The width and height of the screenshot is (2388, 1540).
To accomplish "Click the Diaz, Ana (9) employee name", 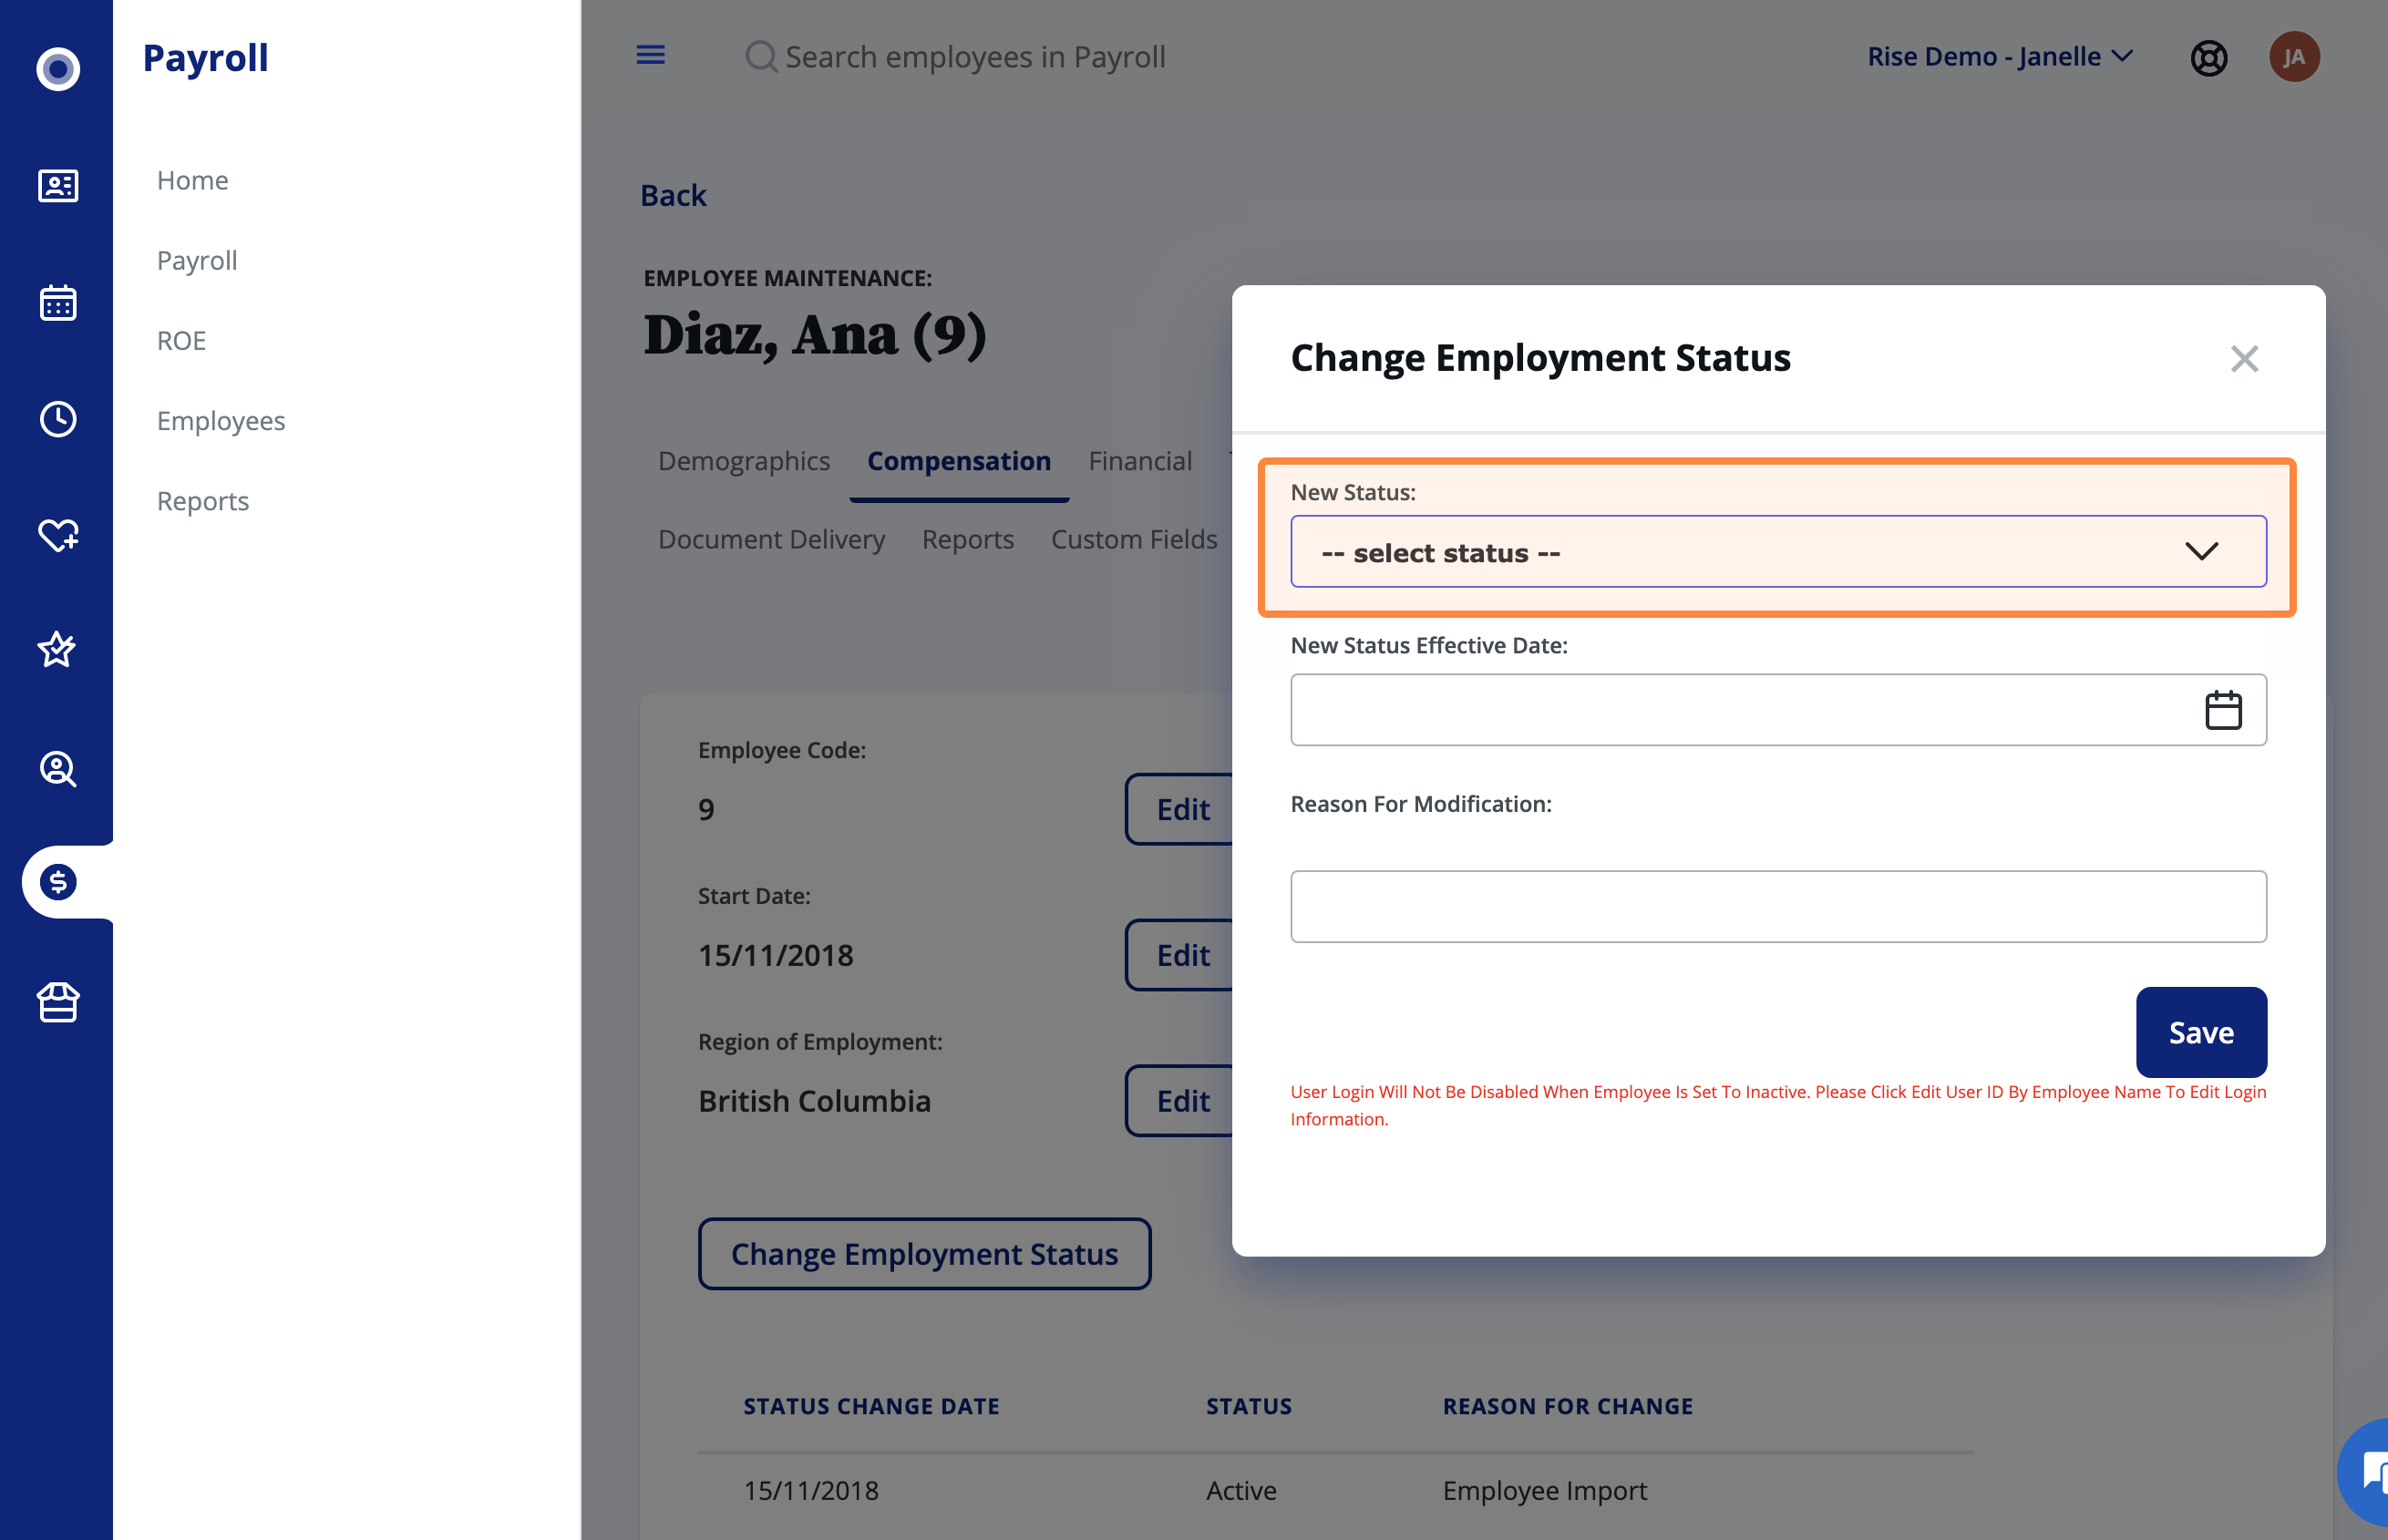I will tap(814, 334).
